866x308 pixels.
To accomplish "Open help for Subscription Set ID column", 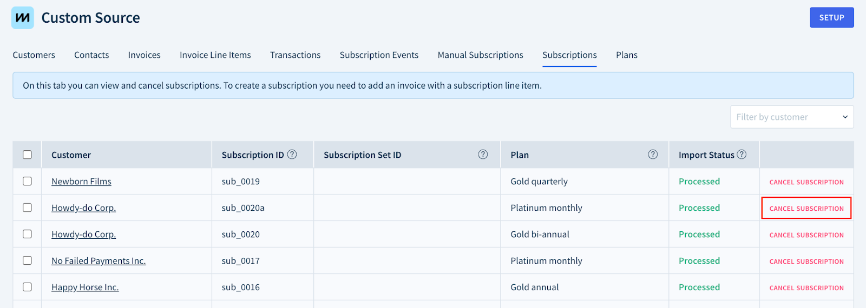I will 483,154.
